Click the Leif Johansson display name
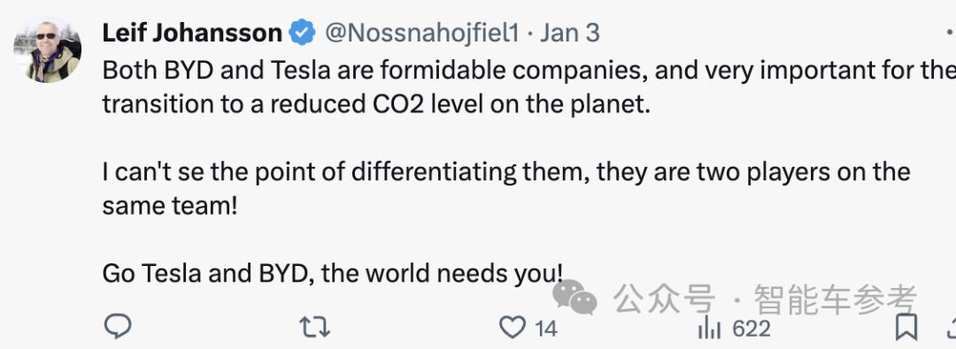The image size is (956, 349). click(192, 33)
